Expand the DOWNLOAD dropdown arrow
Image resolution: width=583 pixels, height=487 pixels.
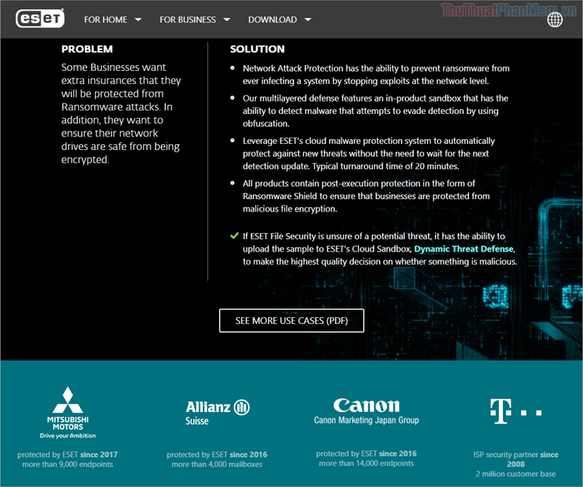[307, 20]
